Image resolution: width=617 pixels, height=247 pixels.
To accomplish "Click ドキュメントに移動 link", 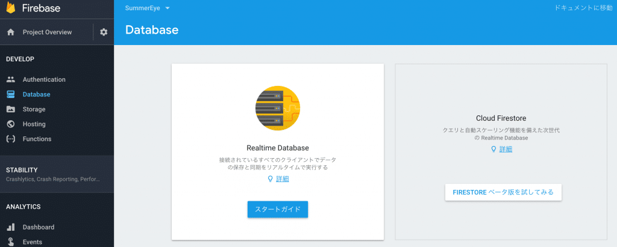I will pyautogui.click(x=583, y=8).
